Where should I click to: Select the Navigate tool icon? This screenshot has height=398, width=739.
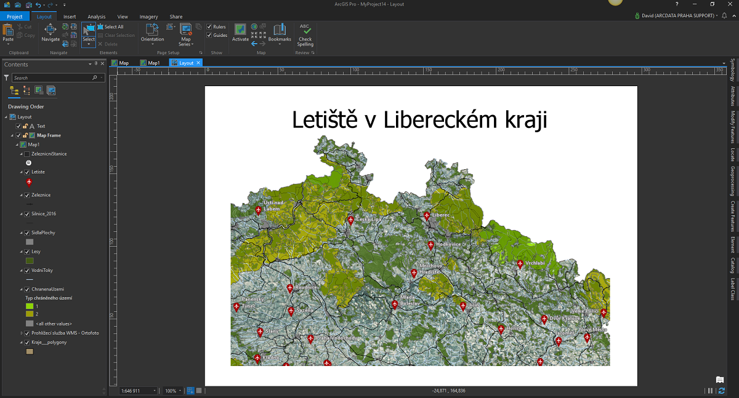click(50, 29)
